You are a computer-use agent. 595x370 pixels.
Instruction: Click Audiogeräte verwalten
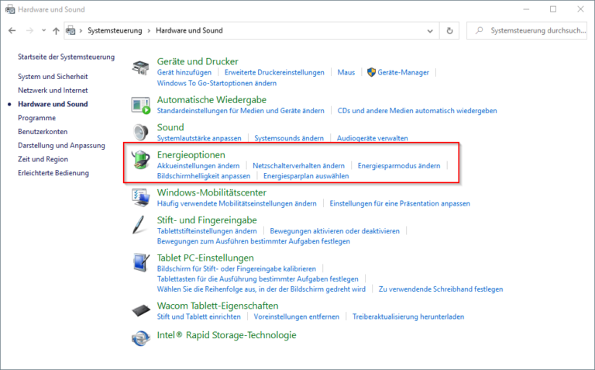tap(372, 138)
